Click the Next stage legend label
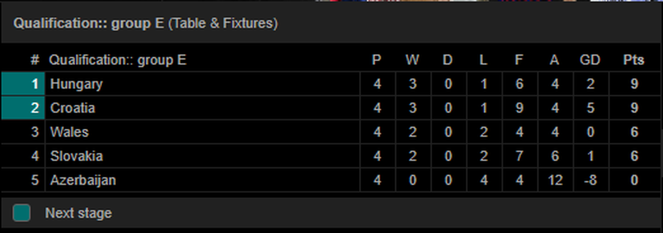 click(78, 213)
